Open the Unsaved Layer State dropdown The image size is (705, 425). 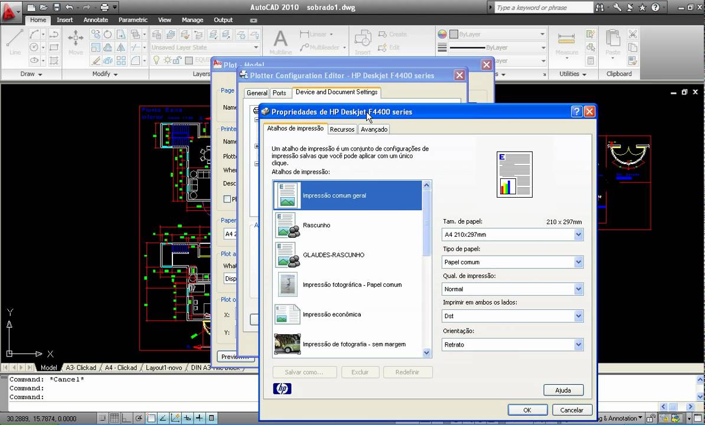(x=205, y=47)
